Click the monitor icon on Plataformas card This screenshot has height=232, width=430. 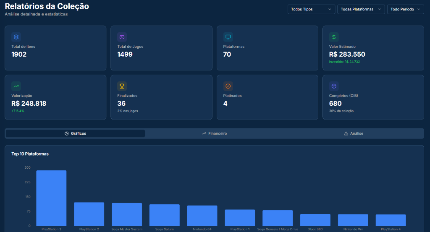point(228,36)
